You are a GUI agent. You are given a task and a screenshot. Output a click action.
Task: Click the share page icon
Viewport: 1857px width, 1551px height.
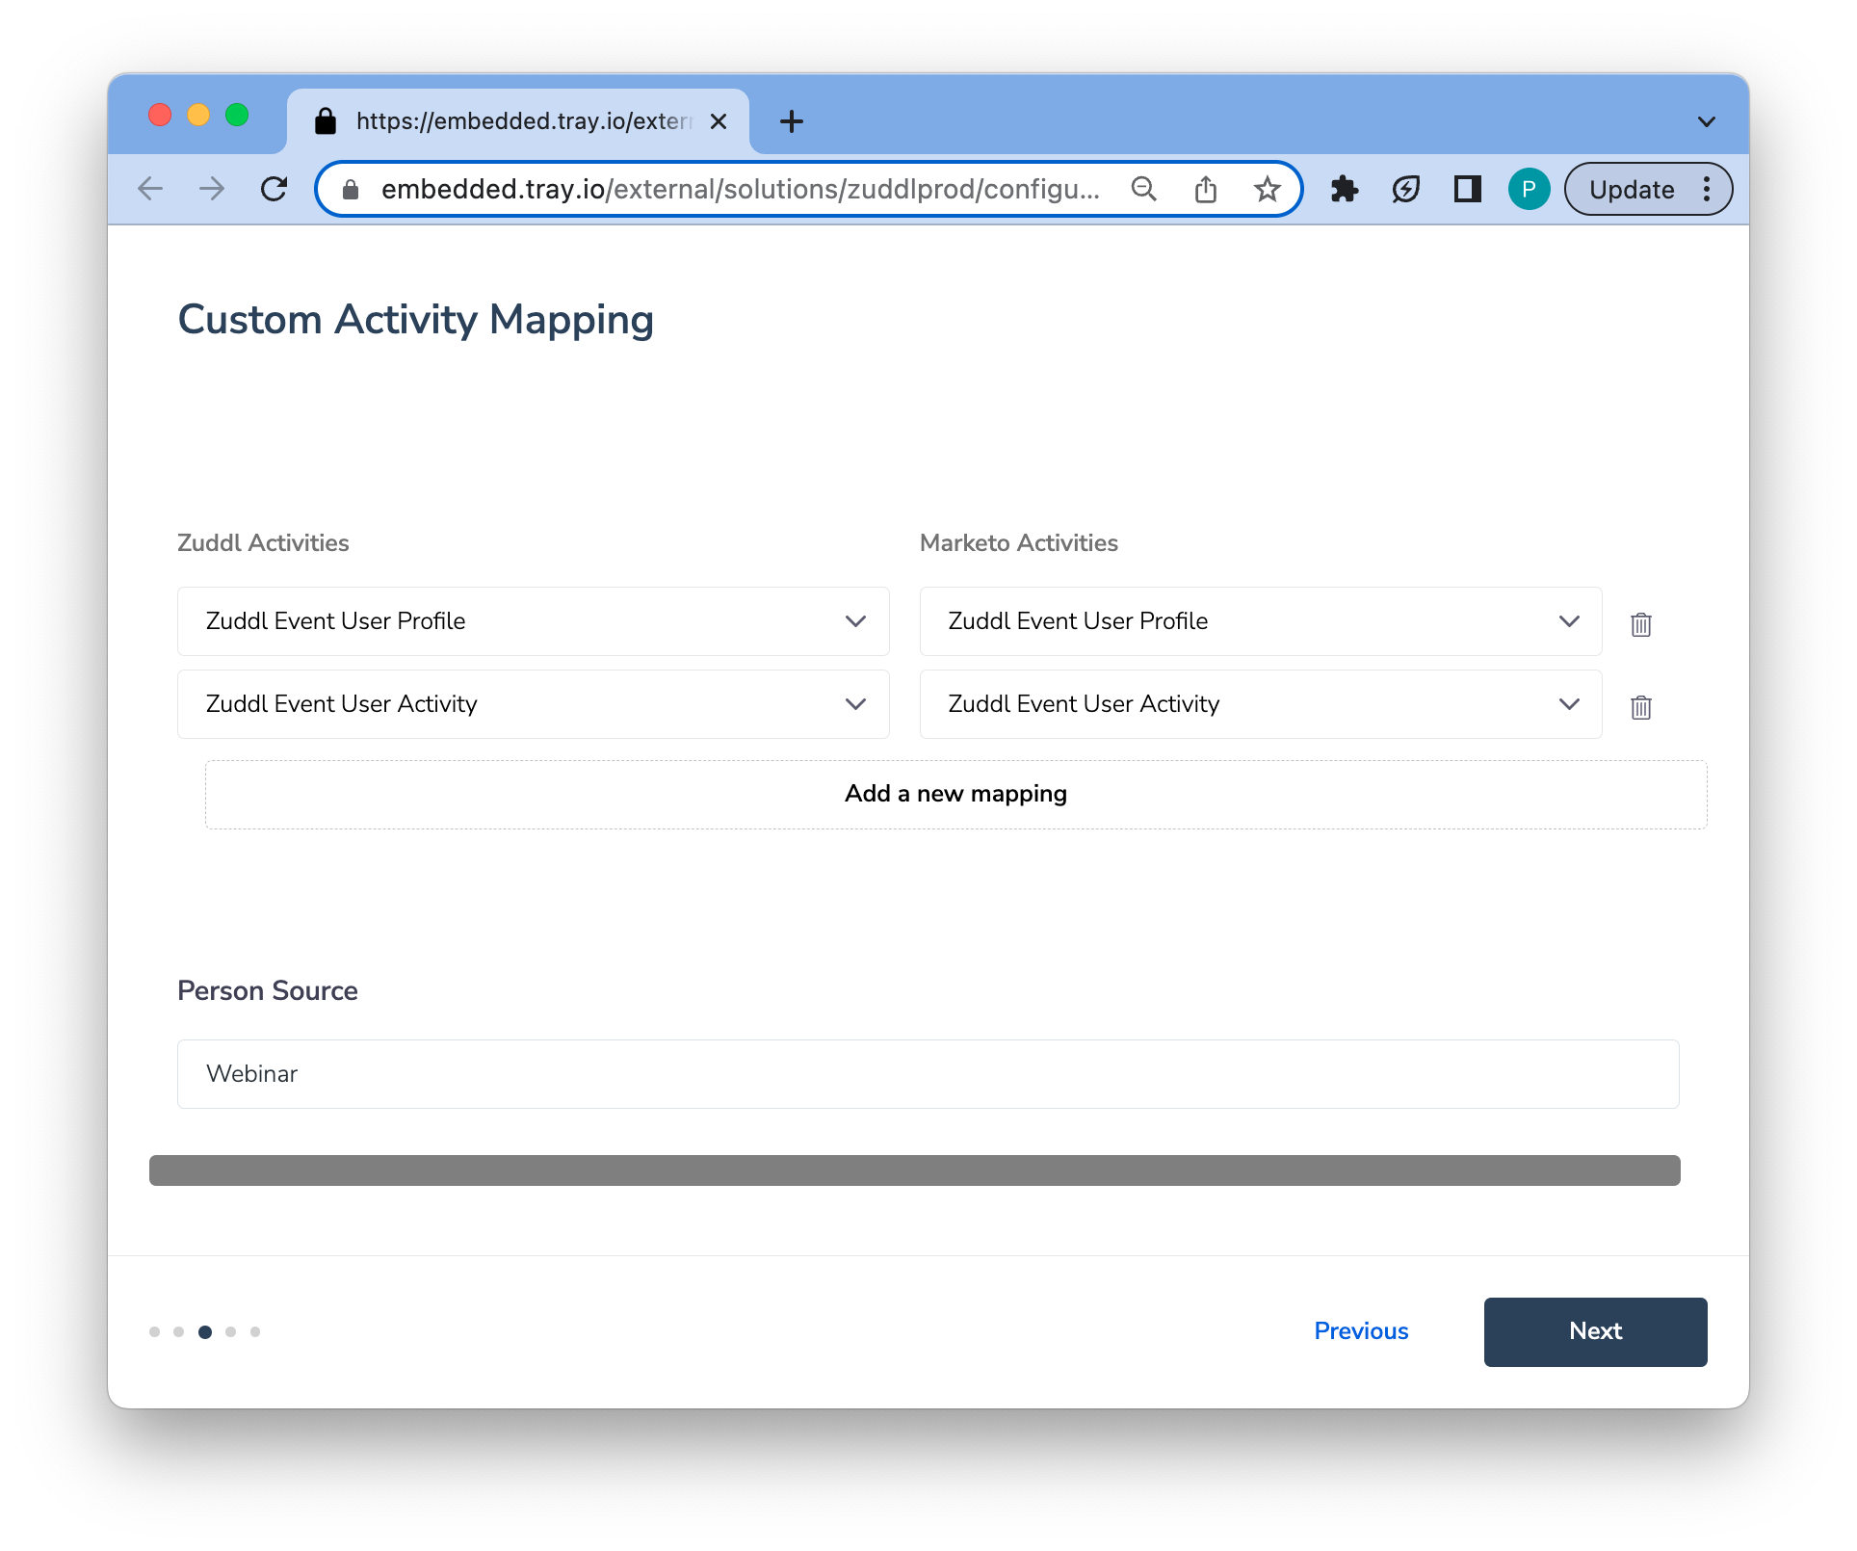click(1205, 189)
